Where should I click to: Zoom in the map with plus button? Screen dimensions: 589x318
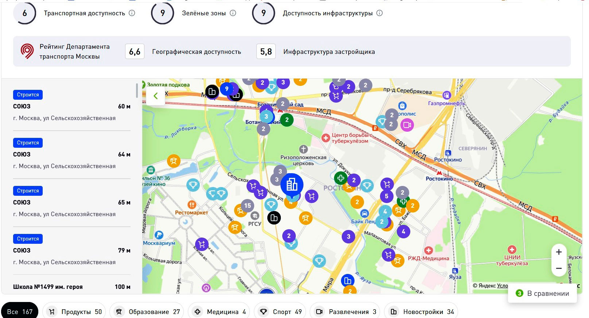[558, 252]
